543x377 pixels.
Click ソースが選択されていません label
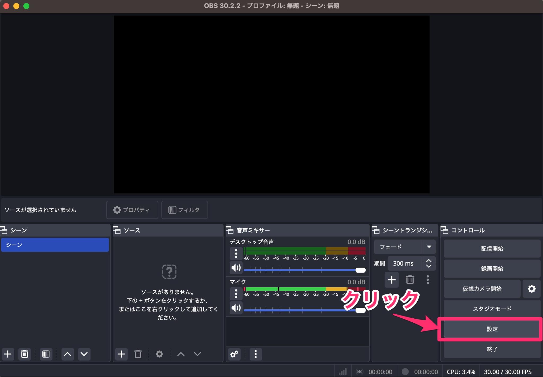click(x=40, y=210)
